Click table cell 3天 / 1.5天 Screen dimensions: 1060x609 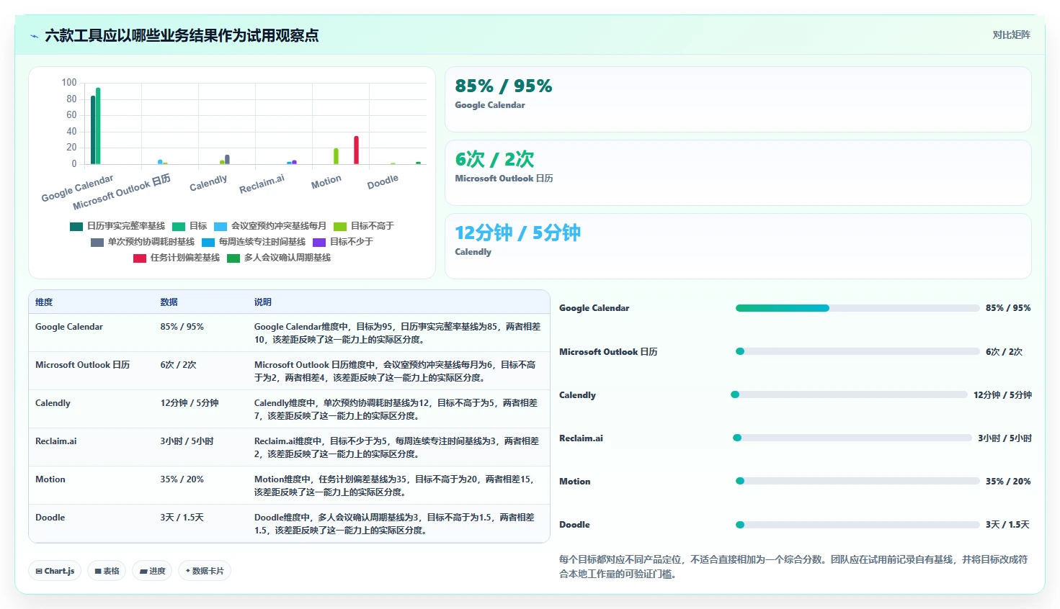(x=182, y=518)
